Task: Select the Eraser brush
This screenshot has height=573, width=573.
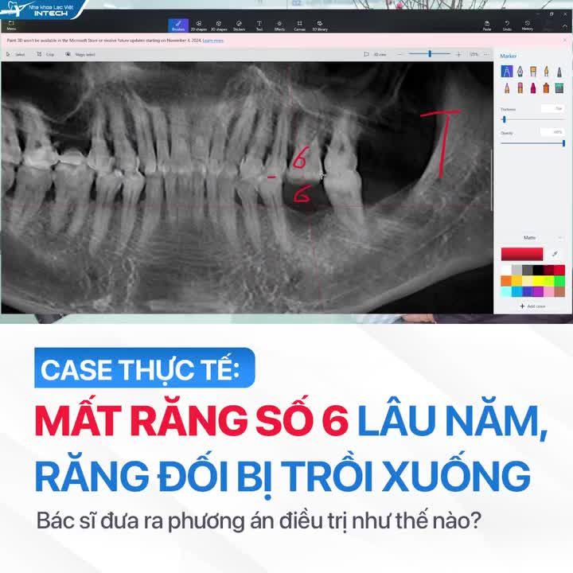Action: [x=520, y=88]
